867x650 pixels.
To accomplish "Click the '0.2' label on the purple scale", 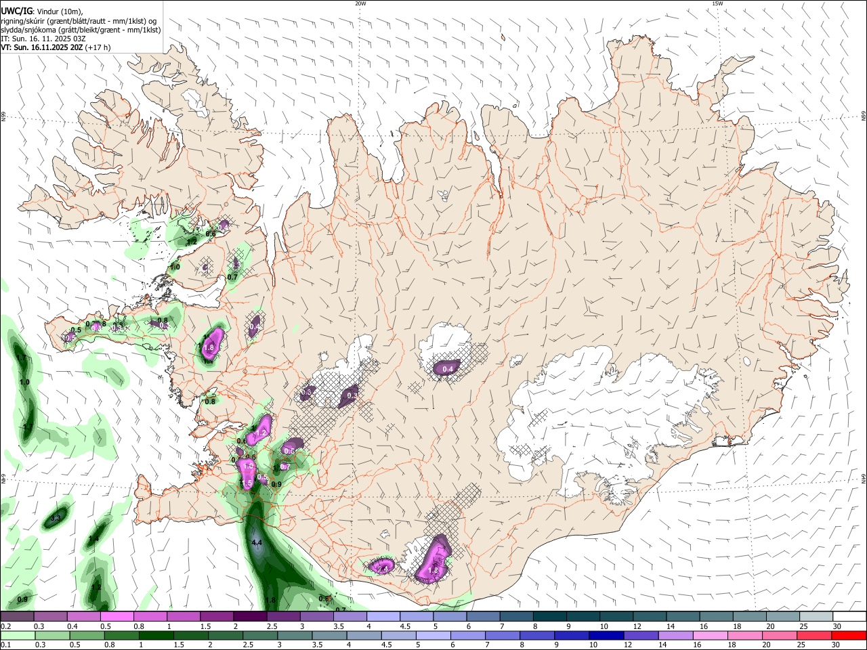I will click(x=5, y=627).
